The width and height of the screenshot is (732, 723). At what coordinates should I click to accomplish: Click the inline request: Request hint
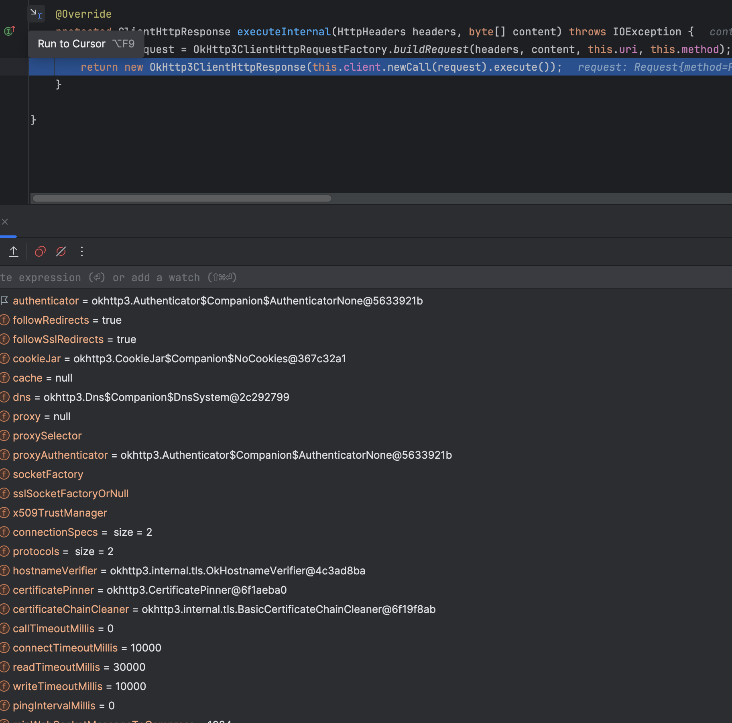[655, 67]
